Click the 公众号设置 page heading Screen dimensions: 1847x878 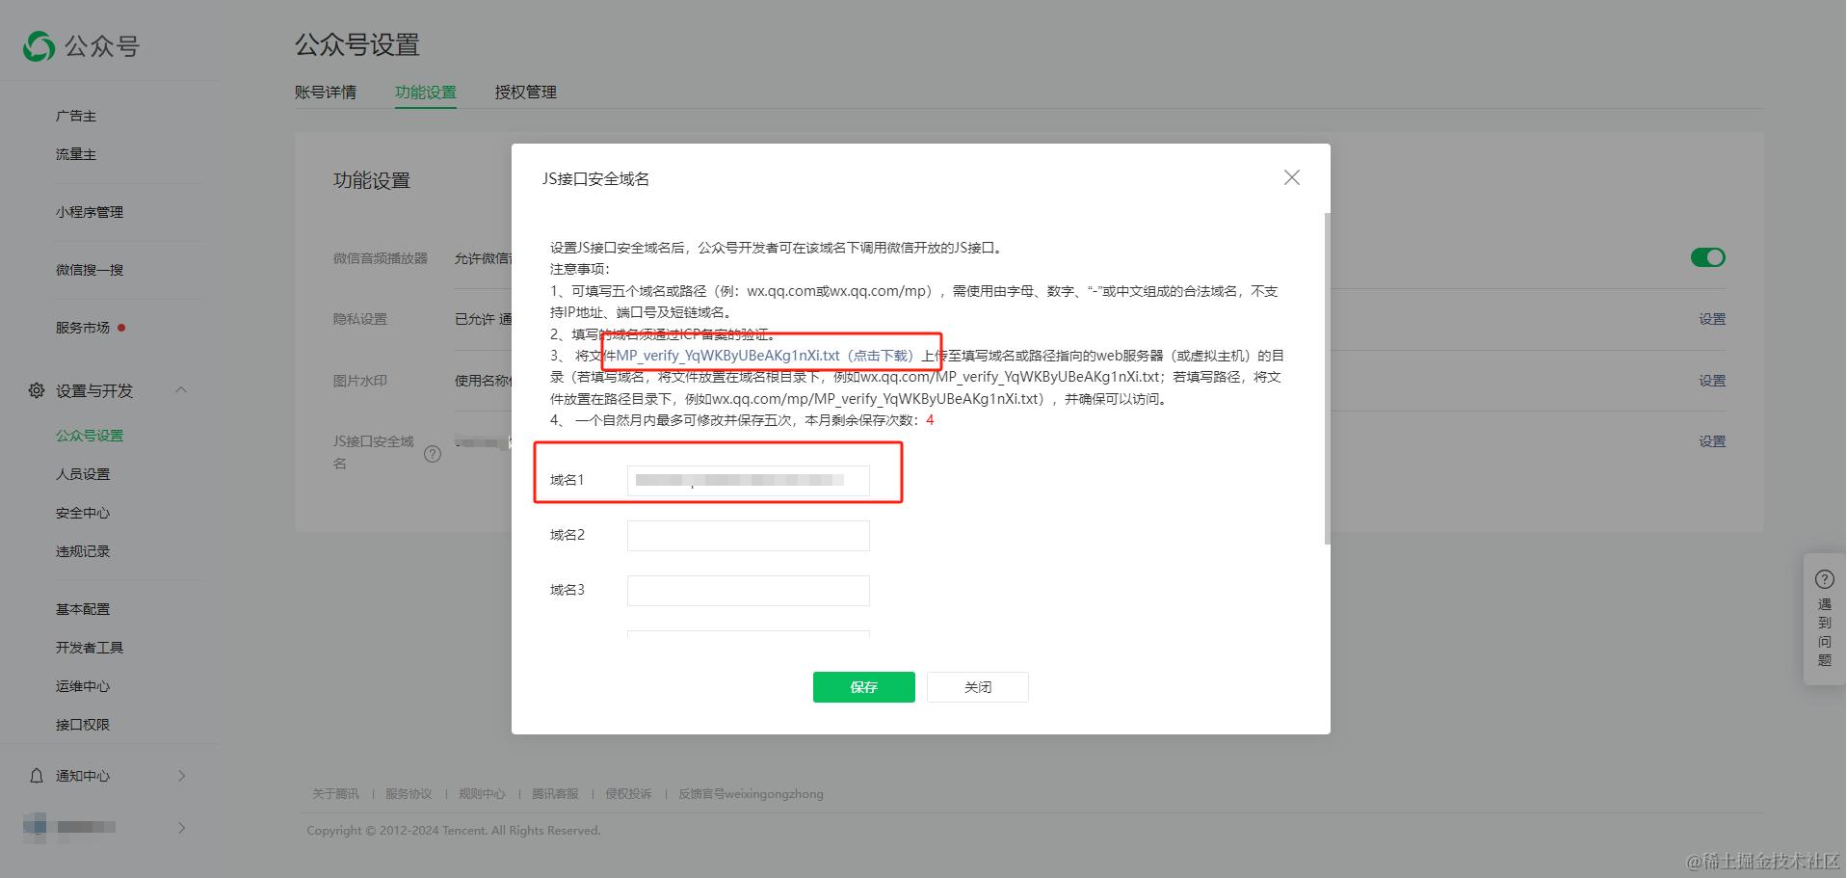357,44
